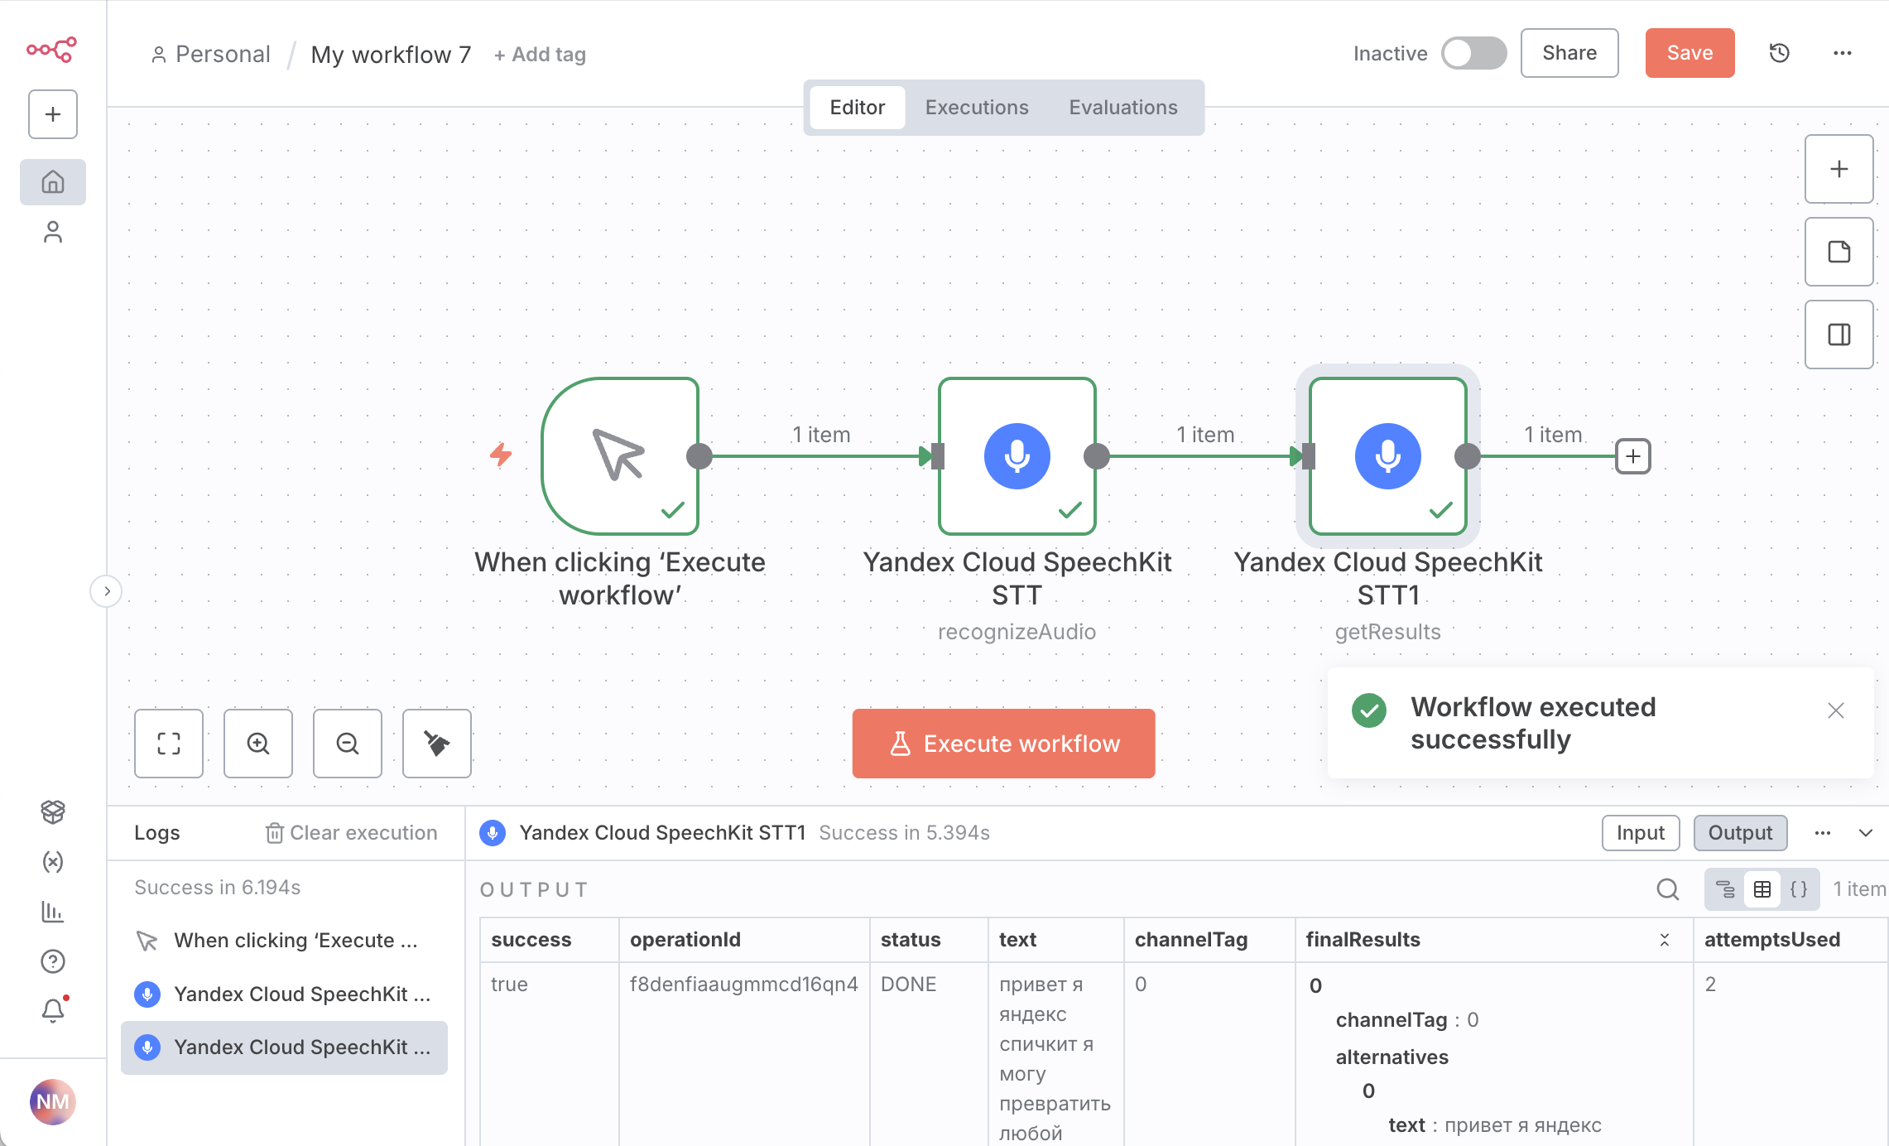Open workflow version history via clock icon

[x=1779, y=53]
